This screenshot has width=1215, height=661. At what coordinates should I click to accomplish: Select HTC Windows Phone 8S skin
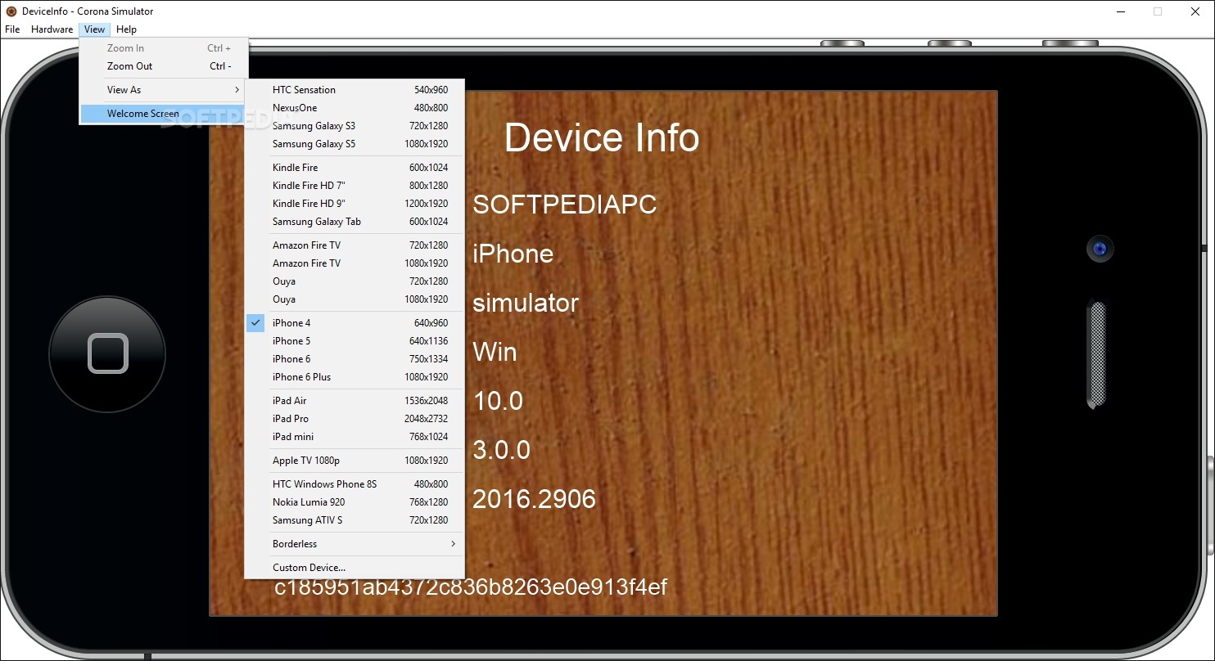pyautogui.click(x=355, y=484)
